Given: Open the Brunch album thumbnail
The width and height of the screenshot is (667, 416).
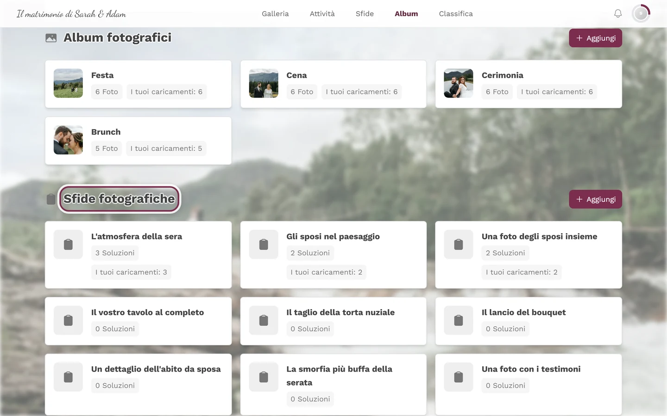Looking at the screenshot, I should (68, 140).
